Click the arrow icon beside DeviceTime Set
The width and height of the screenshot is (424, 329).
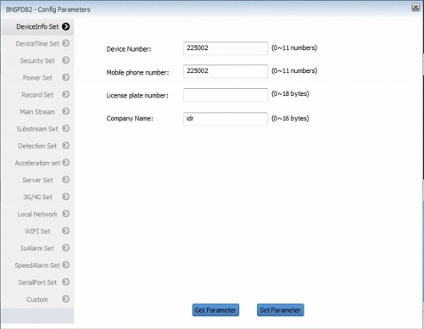click(x=66, y=43)
